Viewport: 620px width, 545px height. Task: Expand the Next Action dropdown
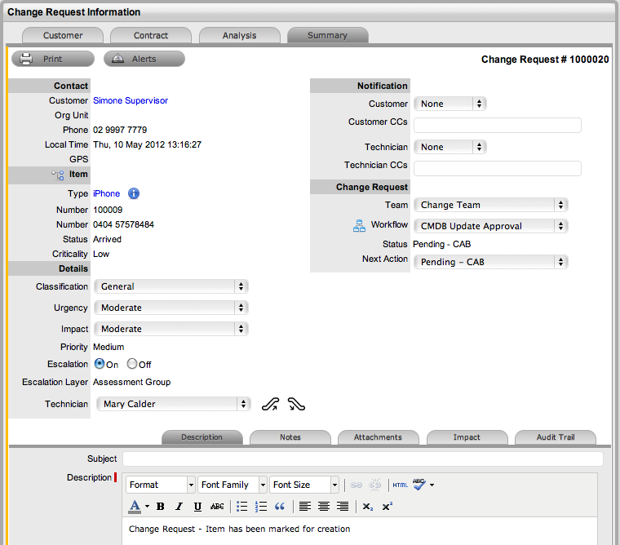coord(491,262)
